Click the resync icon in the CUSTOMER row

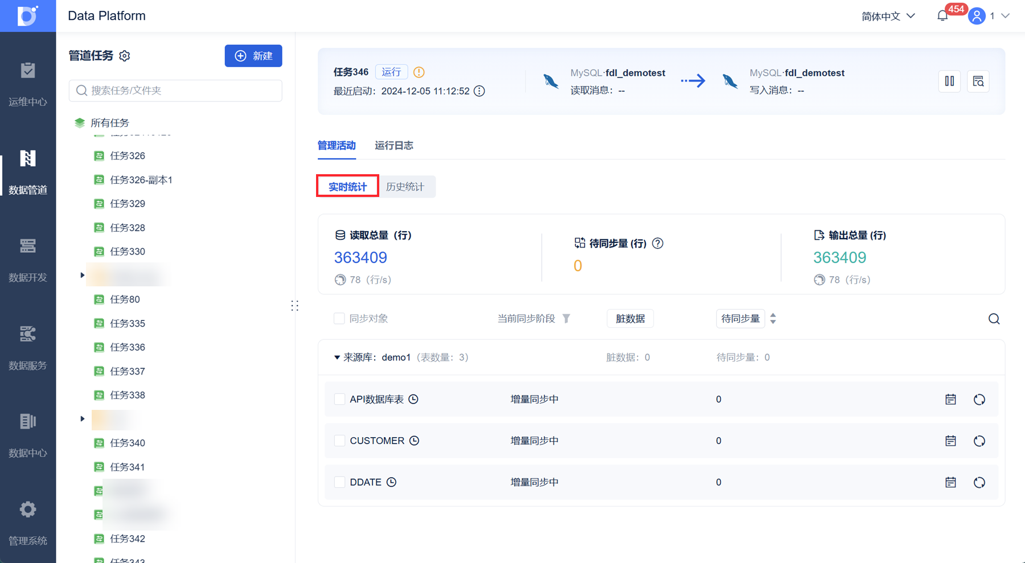click(979, 441)
